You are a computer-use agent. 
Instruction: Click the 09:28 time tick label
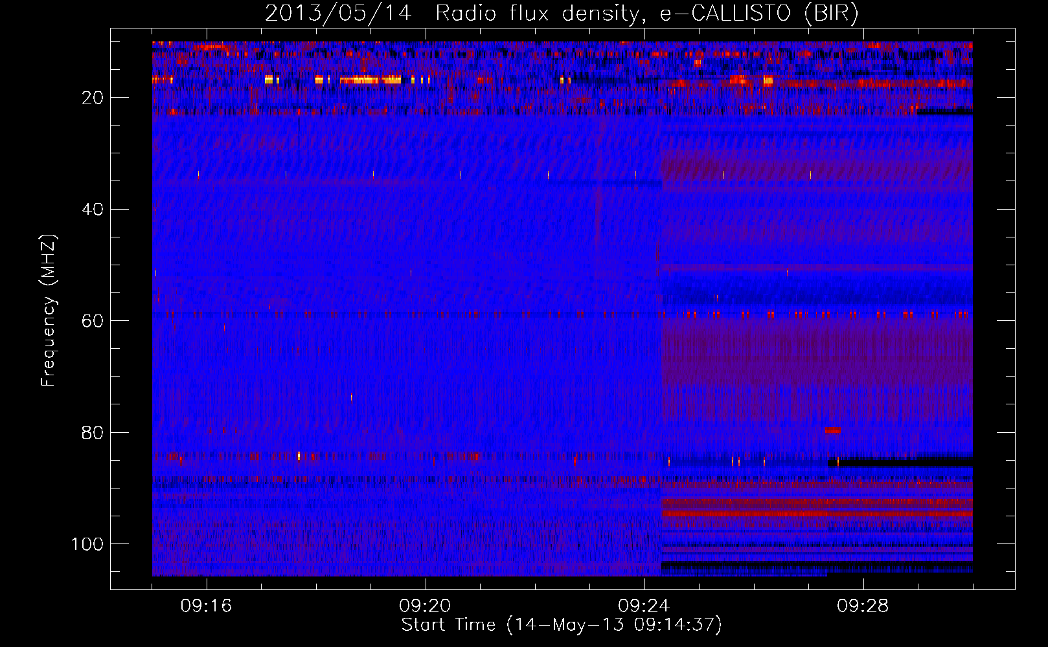coord(863,606)
